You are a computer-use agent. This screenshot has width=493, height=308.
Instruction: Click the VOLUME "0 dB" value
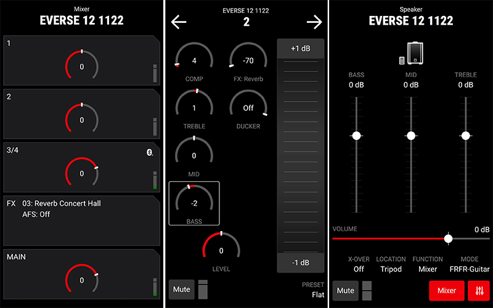(x=482, y=230)
